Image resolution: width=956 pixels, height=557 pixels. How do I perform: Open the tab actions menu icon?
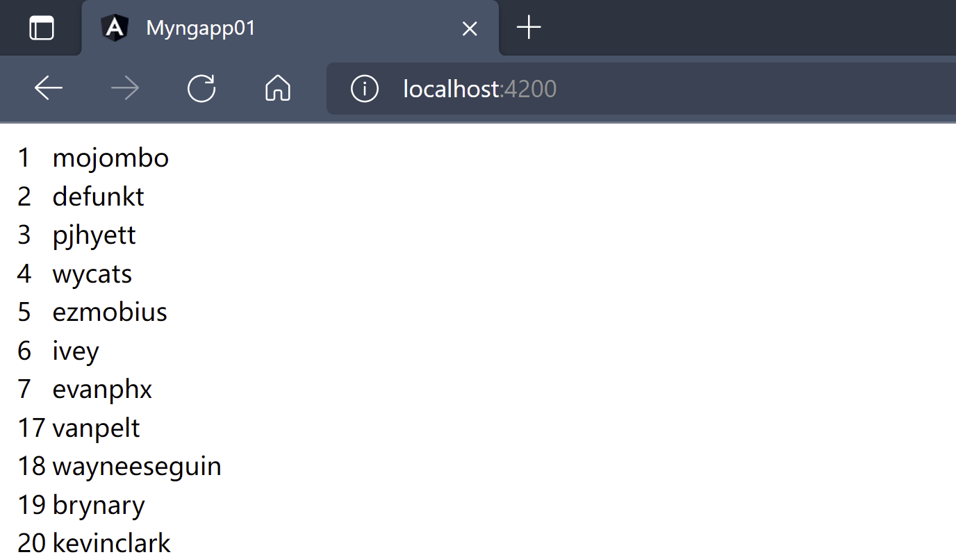click(x=42, y=28)
